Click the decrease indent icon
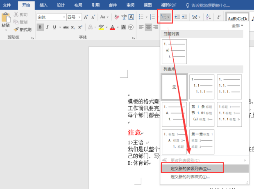 pos(177,17)
